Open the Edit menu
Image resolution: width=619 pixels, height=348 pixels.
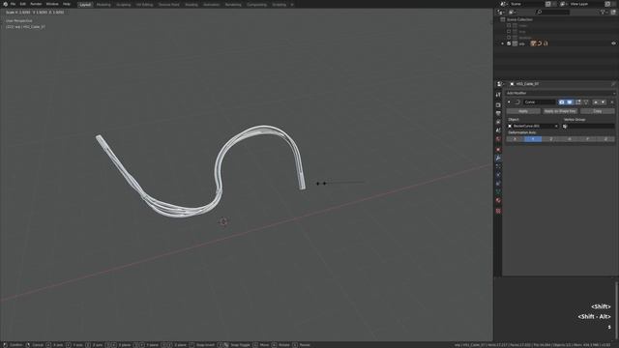[23, 4]
